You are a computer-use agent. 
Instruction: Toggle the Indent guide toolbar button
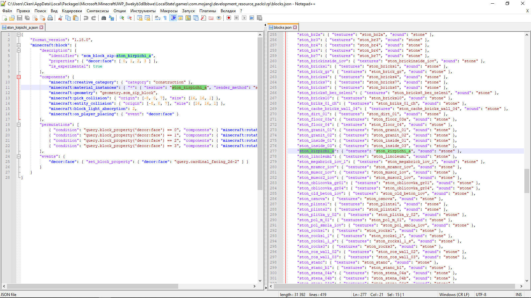[173, 18]
